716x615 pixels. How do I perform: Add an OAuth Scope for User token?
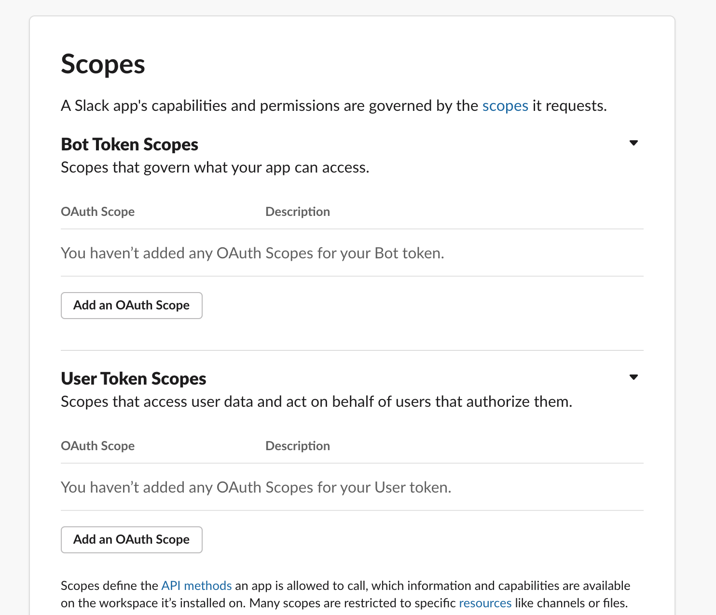click(x=131, y=540)
